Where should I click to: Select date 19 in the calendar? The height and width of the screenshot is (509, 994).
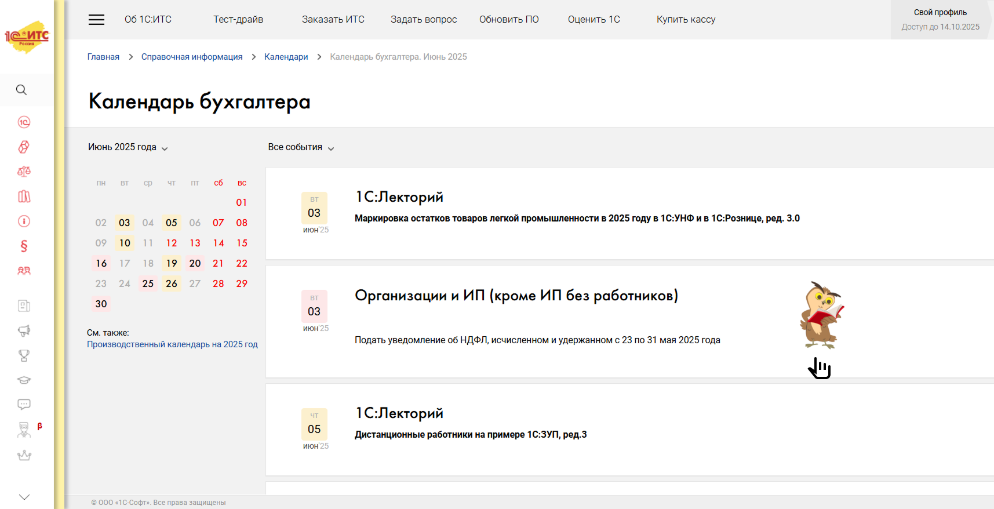coord(172,263)
